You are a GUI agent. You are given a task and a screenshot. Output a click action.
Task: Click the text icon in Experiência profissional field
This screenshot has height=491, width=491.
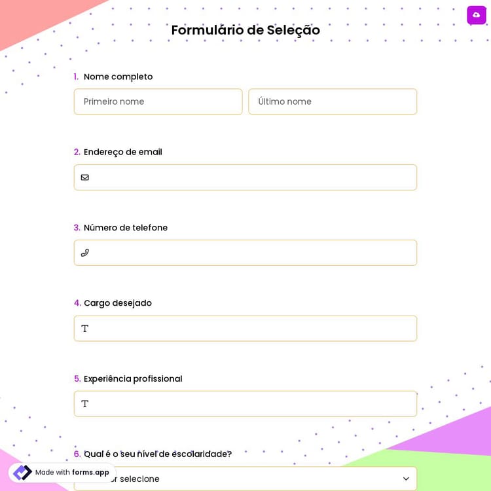(85, 404)
